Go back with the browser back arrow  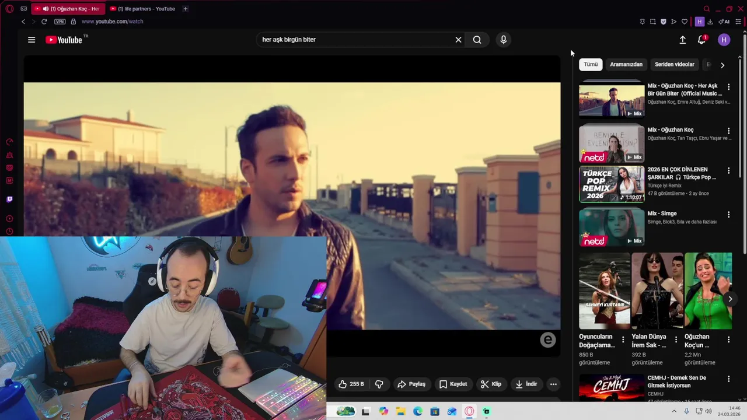[23, 22]
